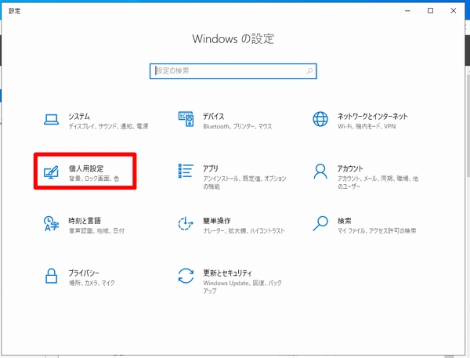The image size is (470, 358).
Task: Open the アプリ list icon
Action: click(186, 171)
